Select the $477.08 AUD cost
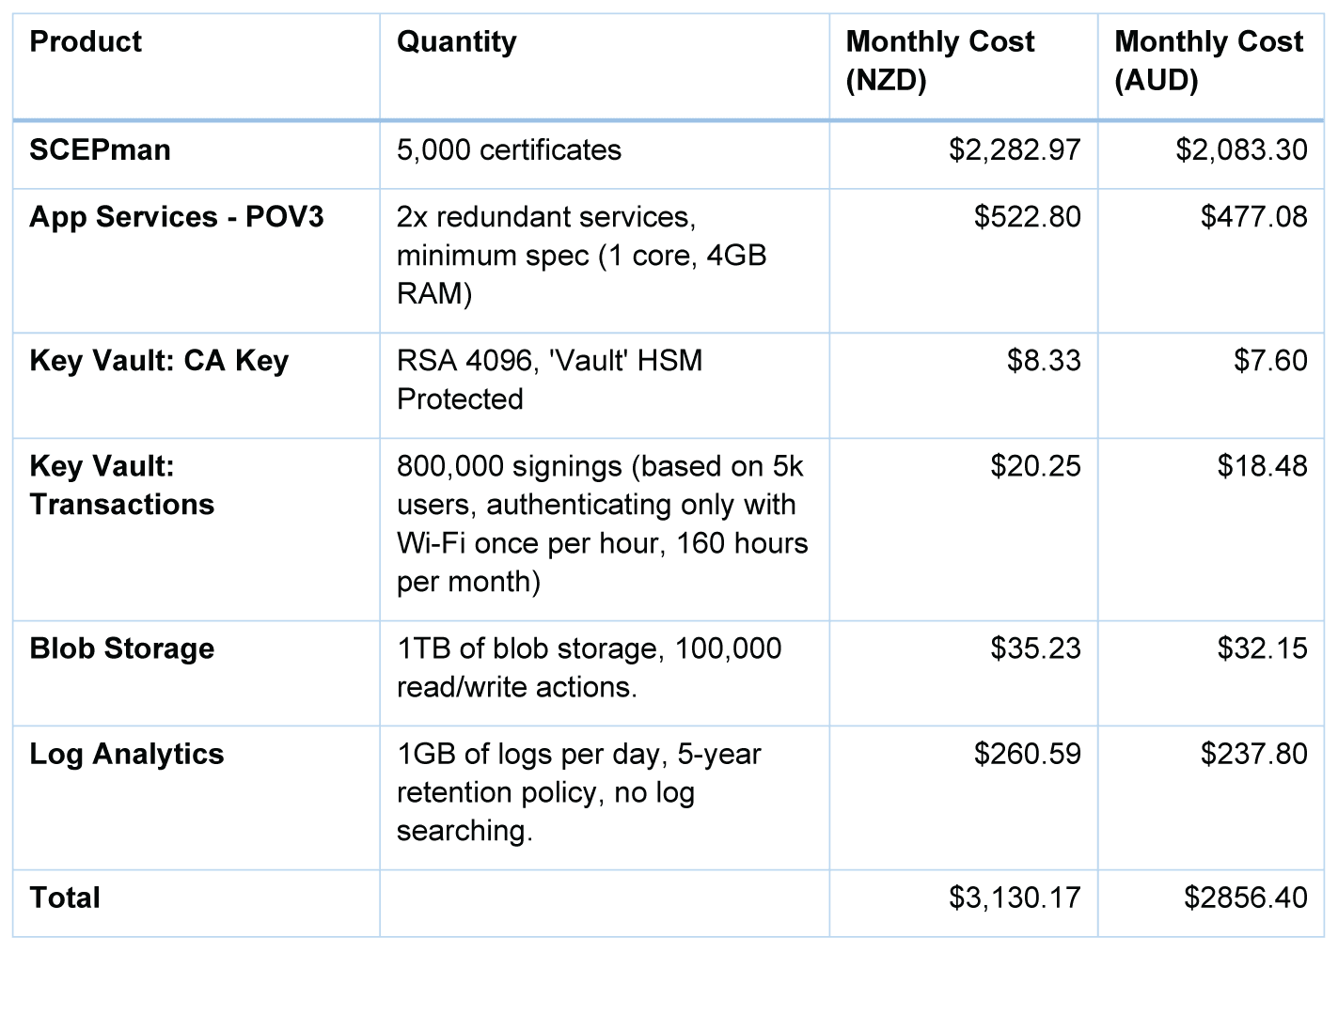1338x1015 pixels. 1253,217
